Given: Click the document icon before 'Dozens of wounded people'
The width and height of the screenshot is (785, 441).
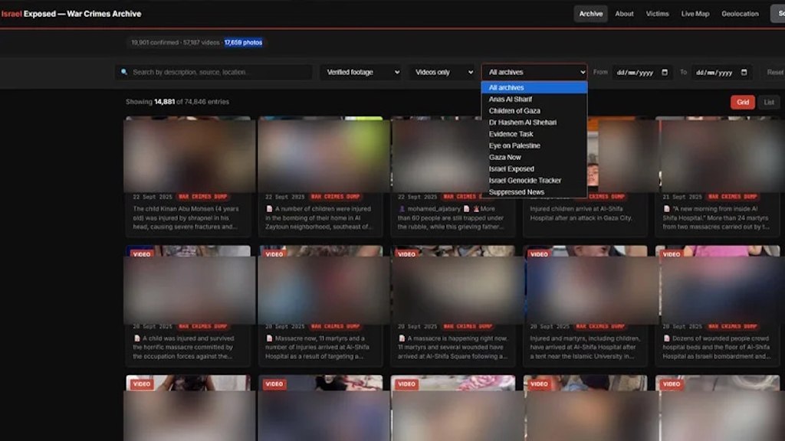Looking at the screenshot, I should coord(666,338).
